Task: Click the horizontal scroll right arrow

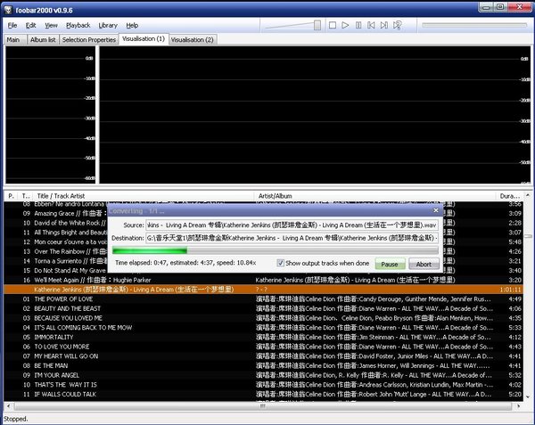Action: (519, 406)
